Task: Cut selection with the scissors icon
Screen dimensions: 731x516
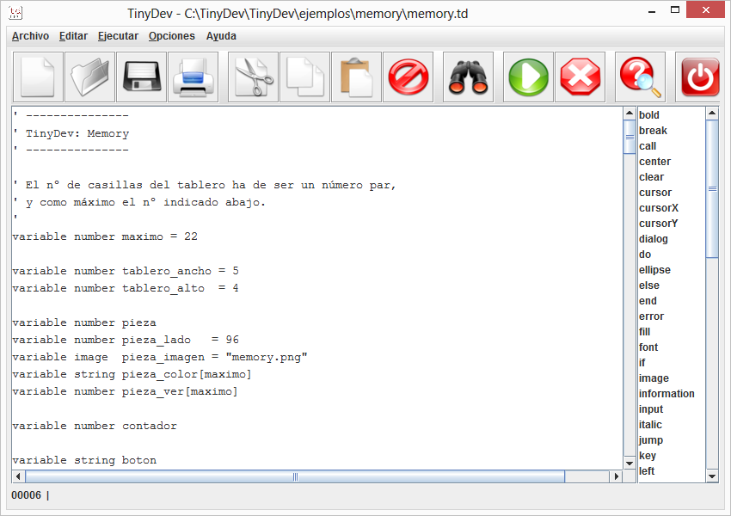Action: tap(253, 77)
